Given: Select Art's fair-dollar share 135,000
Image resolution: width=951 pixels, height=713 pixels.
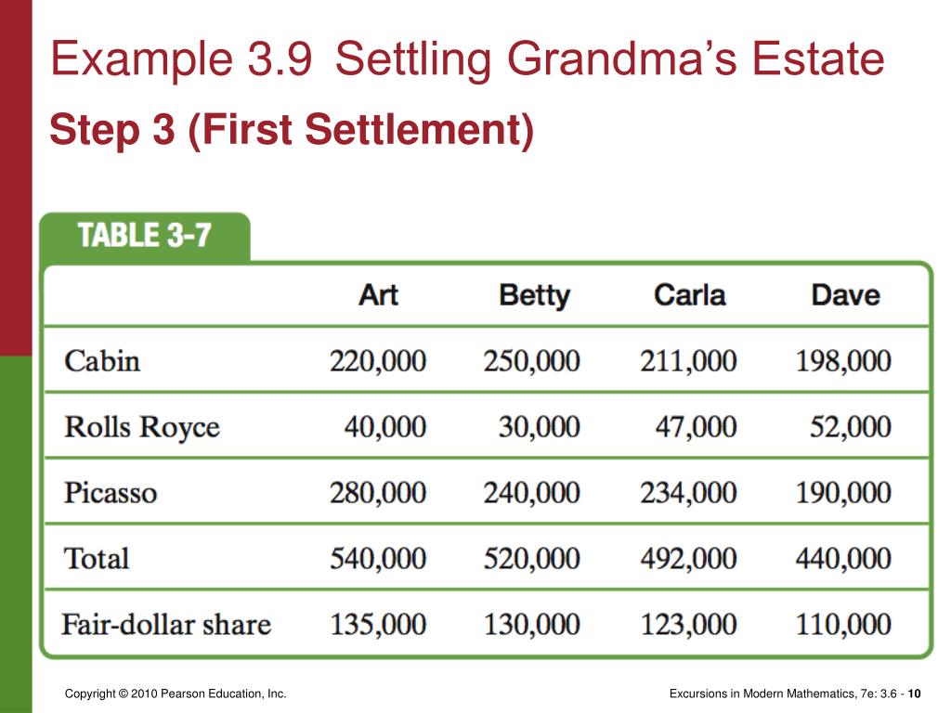Looking at the screenshot, I should (x=378, y=625).
